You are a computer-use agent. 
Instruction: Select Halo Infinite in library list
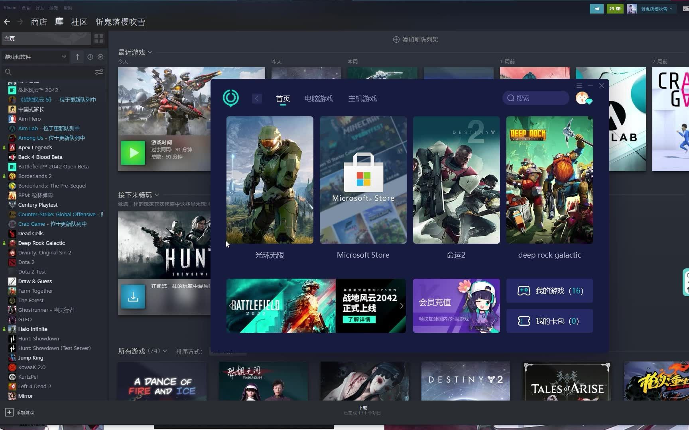[x=33, y=329]
